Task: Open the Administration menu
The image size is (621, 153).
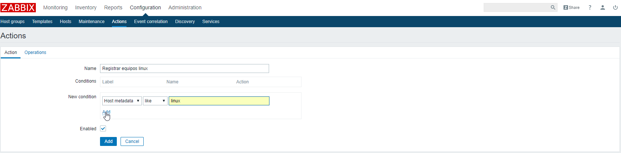Action: tap(185, 7)
